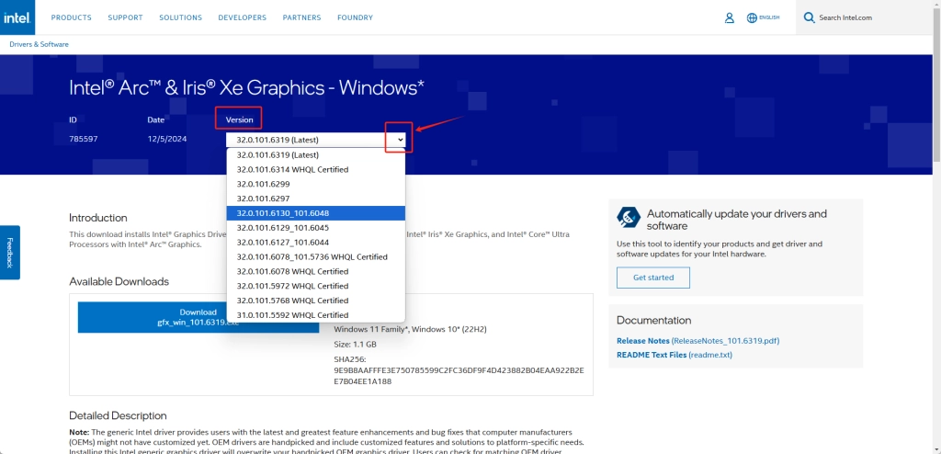Click the SHA256 hash value
Screen dimensions: 941x454
pos(459,376)
